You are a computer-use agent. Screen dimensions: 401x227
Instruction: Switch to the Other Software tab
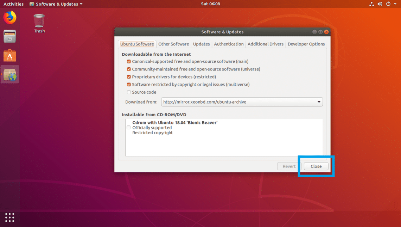tap(174, 44)
